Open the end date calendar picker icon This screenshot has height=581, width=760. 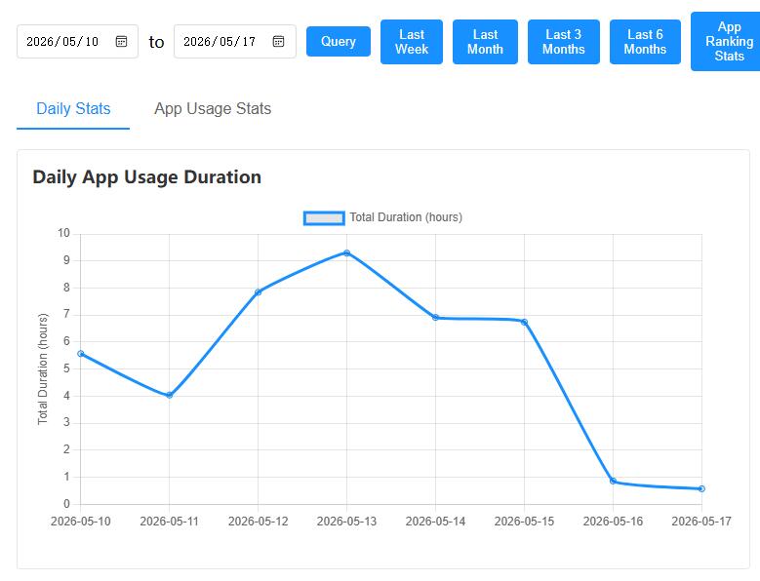tap(278, 42)
